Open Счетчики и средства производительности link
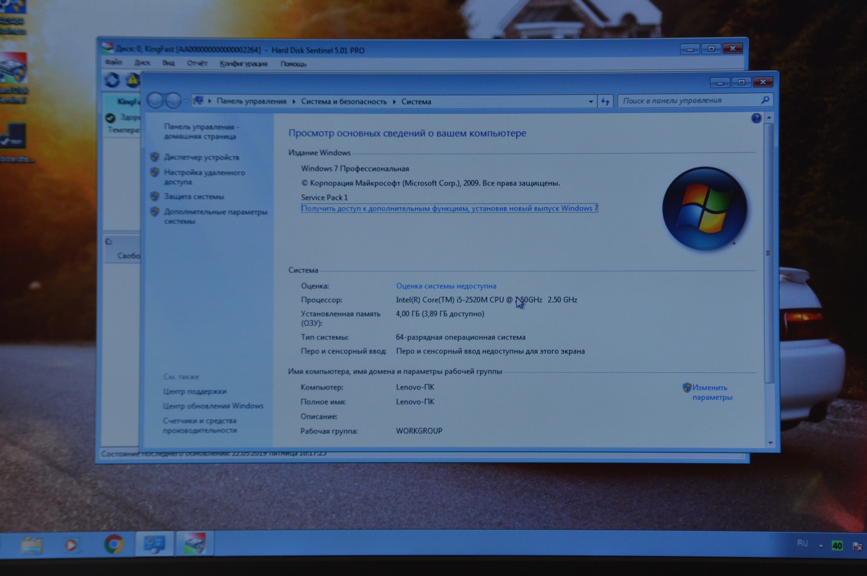The height and width of the screenshot is (576, 867). (200, 425)
